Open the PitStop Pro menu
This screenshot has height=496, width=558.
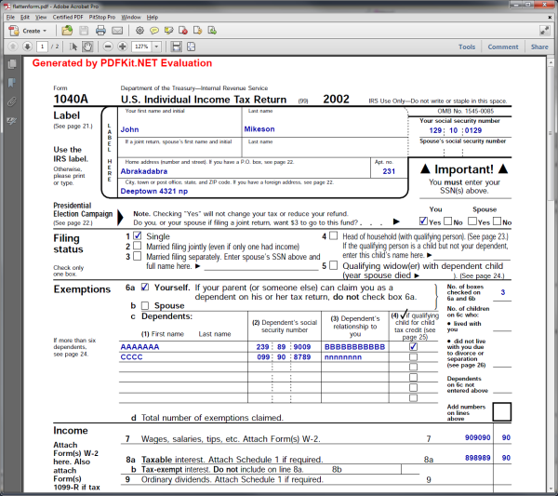click(101, 17)
